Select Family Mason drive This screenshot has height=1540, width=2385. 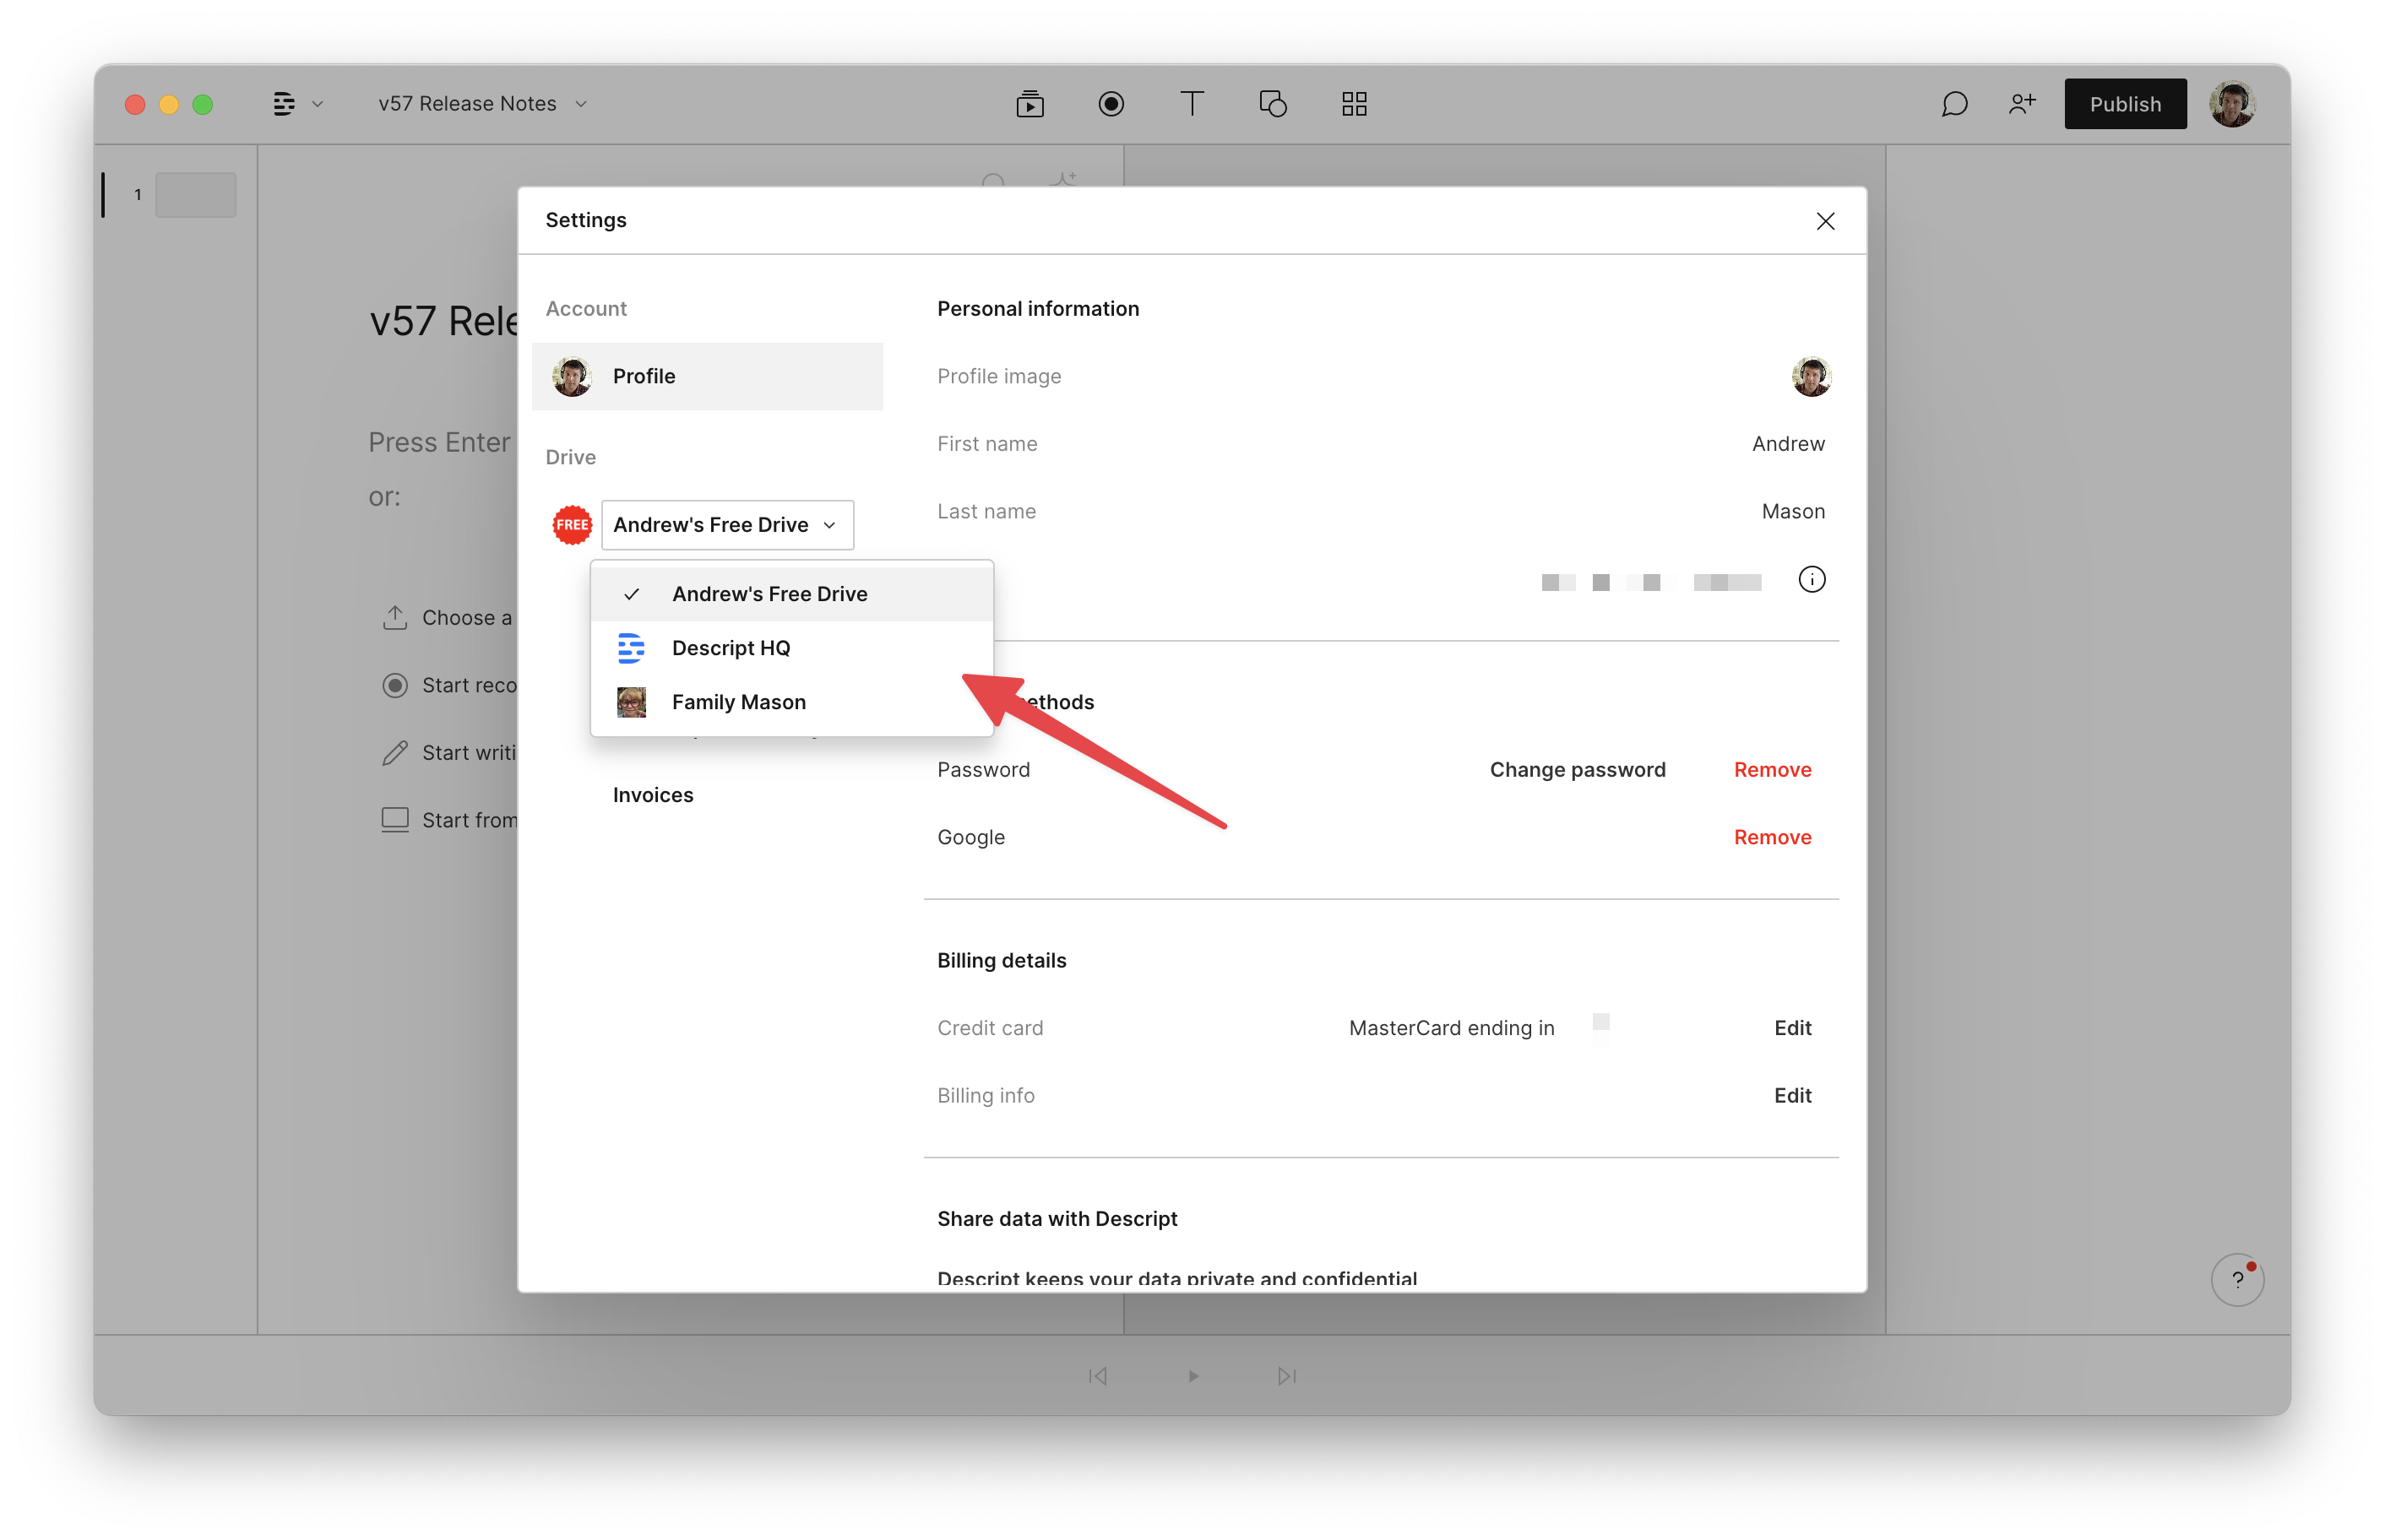tap(739, 701)
